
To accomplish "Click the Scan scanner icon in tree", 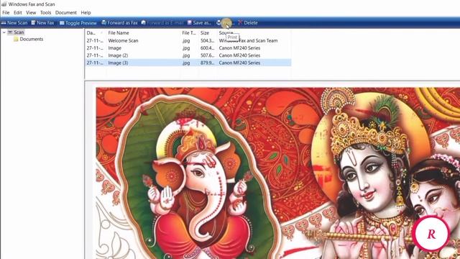I will (10, 32).
